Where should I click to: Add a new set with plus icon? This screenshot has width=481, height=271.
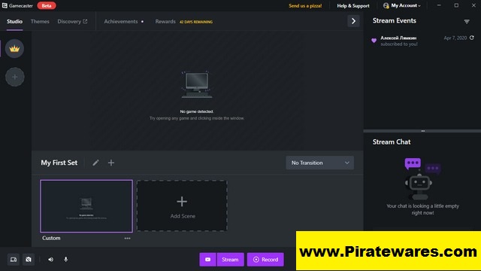(x=111, y=163)
